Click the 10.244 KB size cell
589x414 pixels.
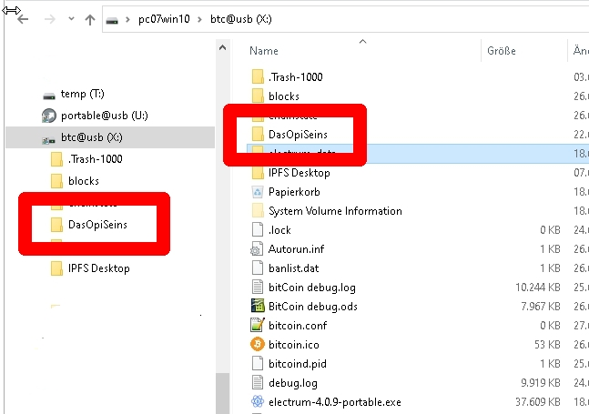537,288
